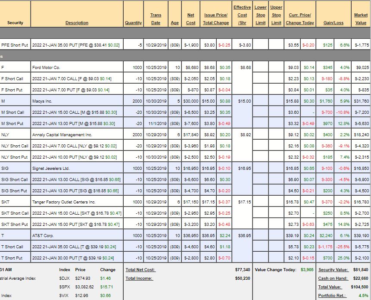Image resolution: width=371 pixels, height=300 pixels.
Task: Click the Security column header
Action: click(15, 23)
